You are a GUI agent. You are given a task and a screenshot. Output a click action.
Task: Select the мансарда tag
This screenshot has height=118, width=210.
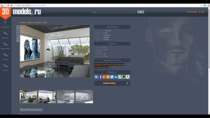[97, 67]
